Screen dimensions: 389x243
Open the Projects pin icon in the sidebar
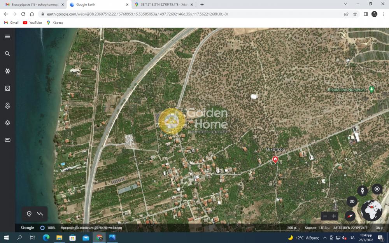[x=7, y=106]
